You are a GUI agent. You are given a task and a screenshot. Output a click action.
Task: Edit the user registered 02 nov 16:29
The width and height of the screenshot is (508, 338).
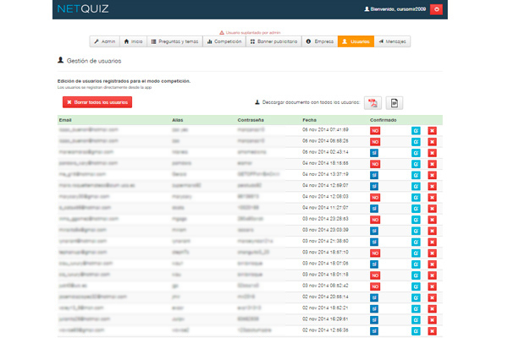tap(416, 320)
